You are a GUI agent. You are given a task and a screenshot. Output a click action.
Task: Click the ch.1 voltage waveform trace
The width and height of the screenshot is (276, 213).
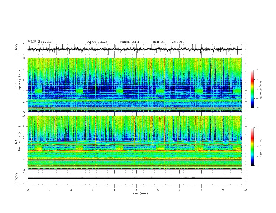pos(134,49)
